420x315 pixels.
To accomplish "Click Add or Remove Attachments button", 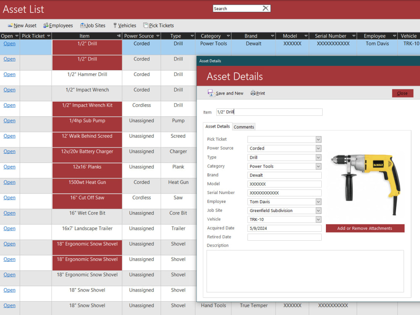I will [x=365, y=228].
